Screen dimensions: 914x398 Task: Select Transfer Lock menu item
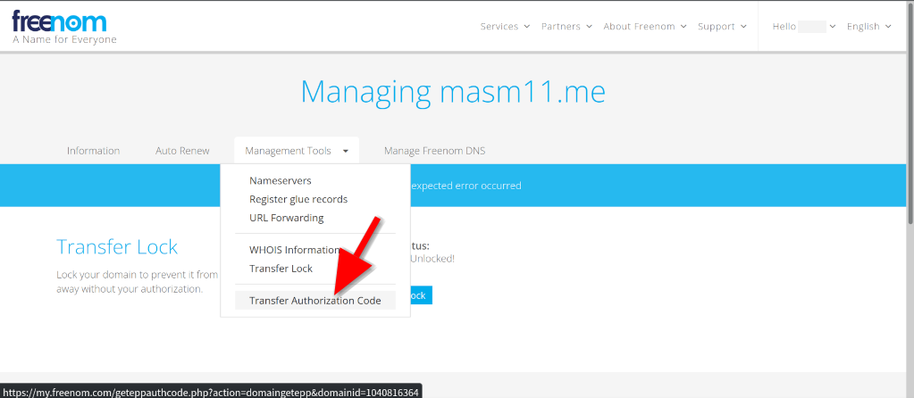pyautogui.click(x=281, y=269)
